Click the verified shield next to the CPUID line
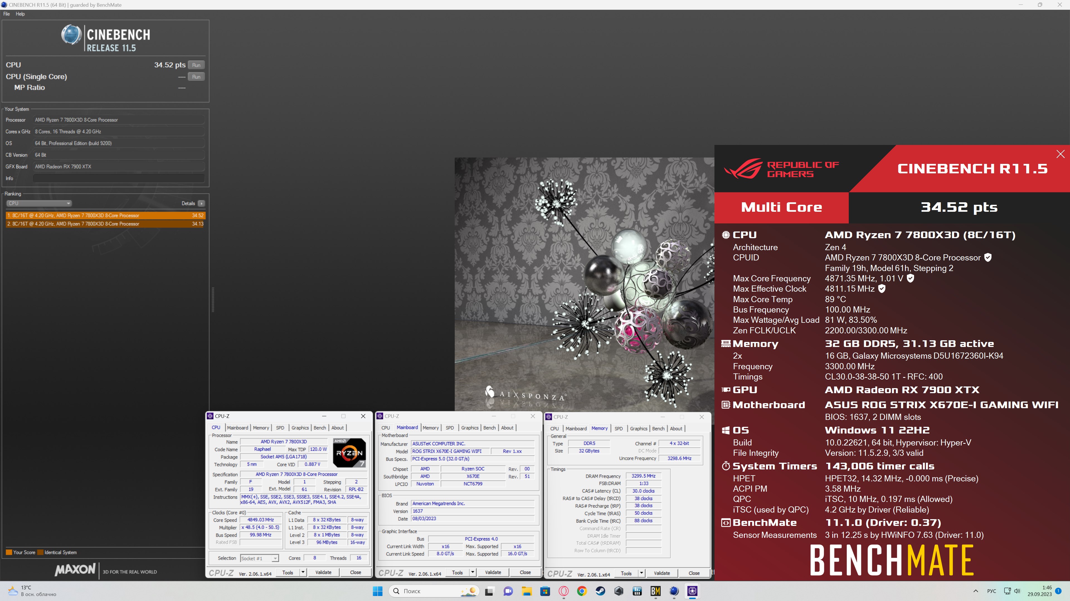1070x601 pixels. 988,258
